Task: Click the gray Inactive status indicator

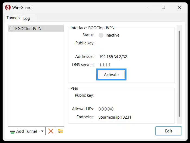Action: click(x=101, y=35)
